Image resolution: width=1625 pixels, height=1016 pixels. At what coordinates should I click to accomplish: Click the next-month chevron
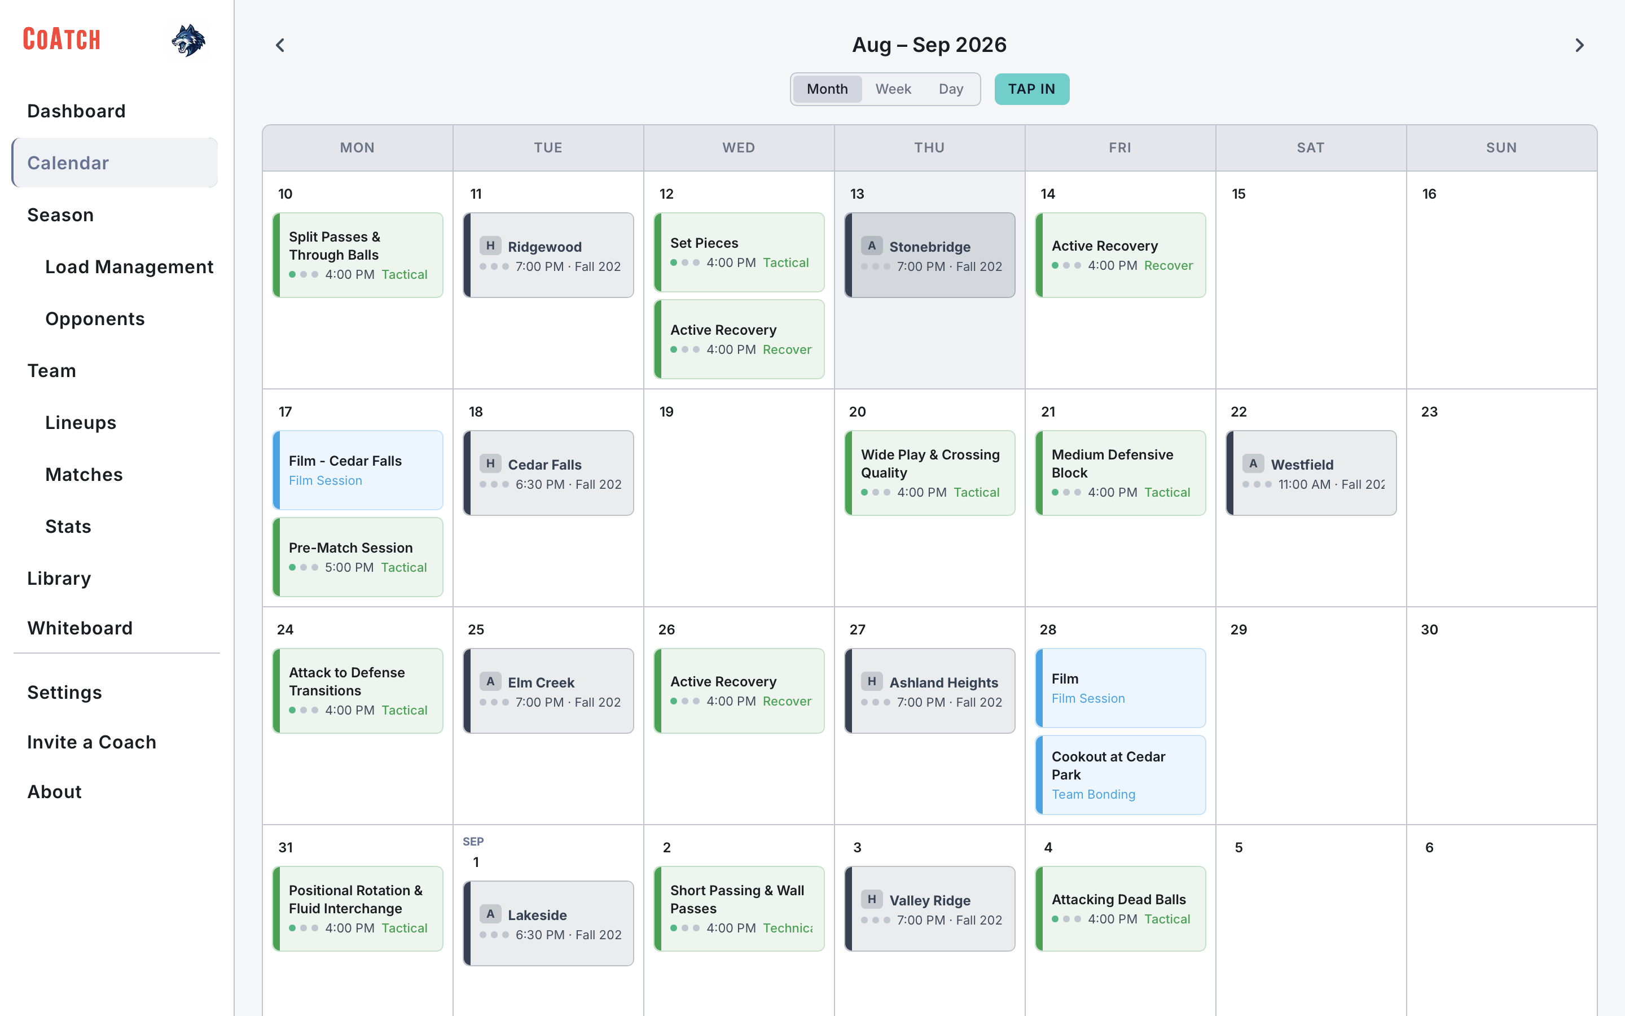[1579, 45]
